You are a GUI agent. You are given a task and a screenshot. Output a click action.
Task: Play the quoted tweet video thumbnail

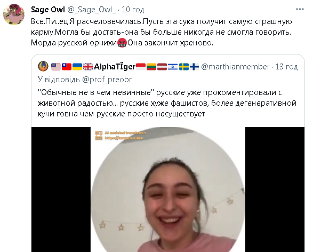tap(168, 190)
